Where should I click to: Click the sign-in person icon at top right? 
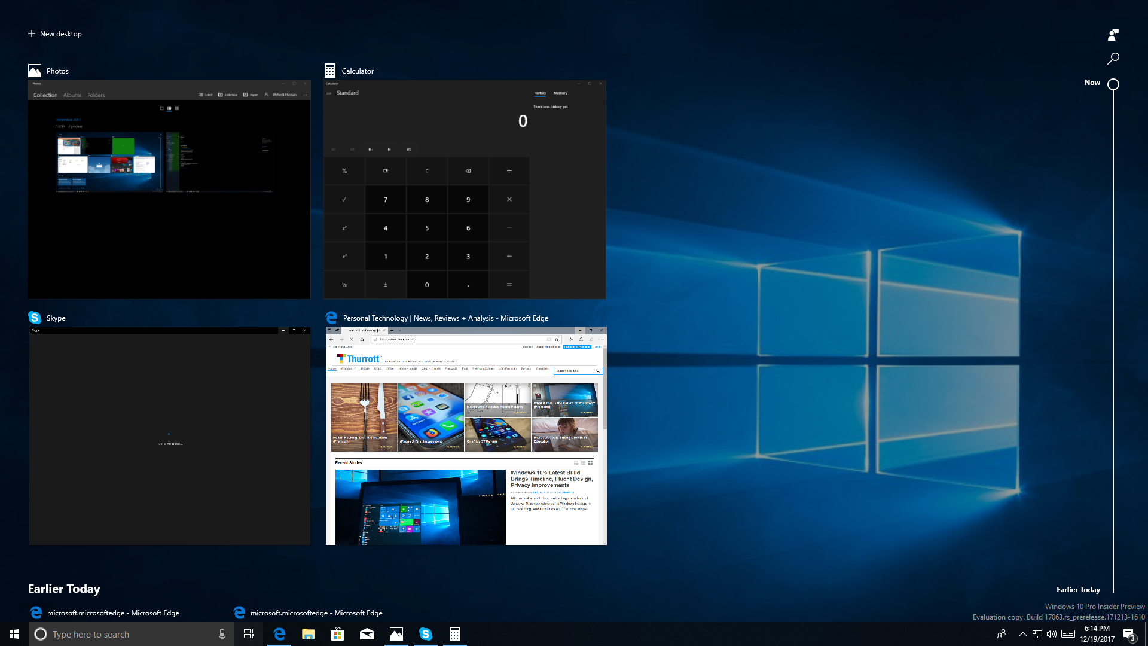[x=1113, y=35]
